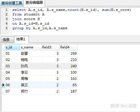Select field4 value 100
Viewport: 140px width, 112px height.
pos(69,72)
